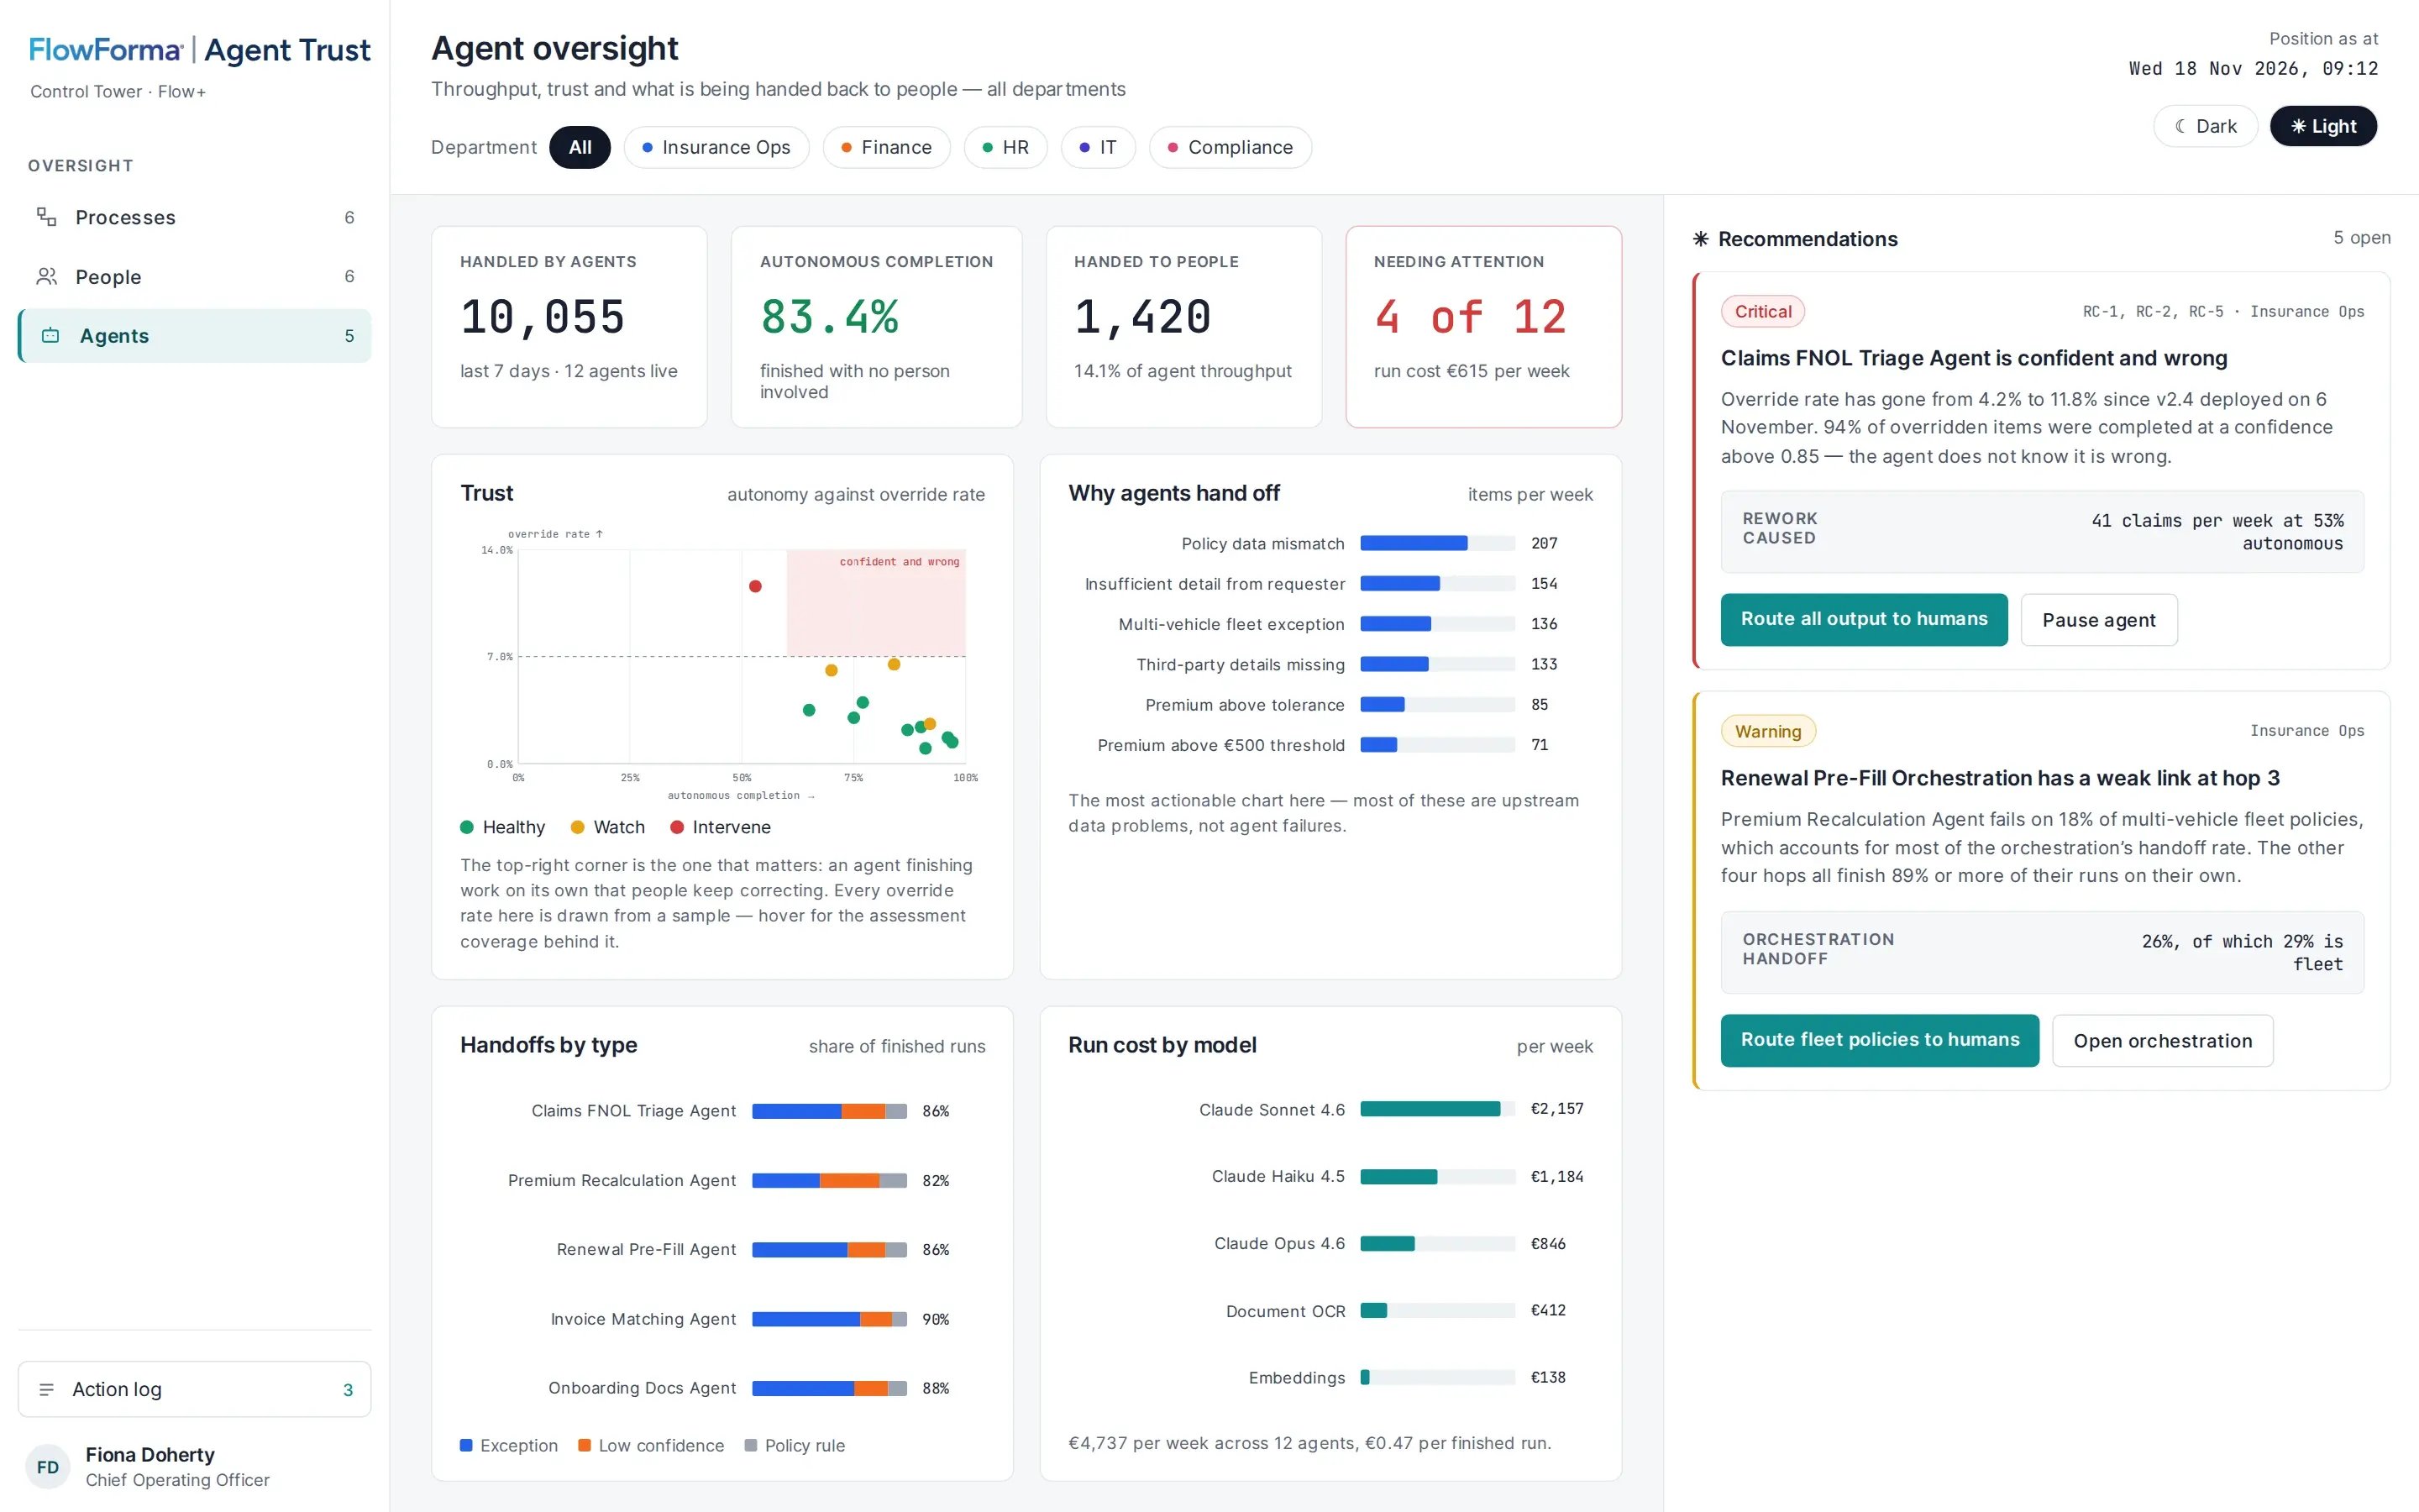
Task: Click the Processes sidebar icon
Action: coord(46,217)
